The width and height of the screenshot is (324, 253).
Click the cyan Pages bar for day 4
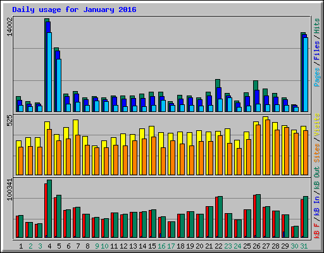49,72
